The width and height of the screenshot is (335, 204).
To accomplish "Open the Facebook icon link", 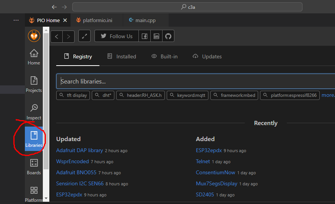I will 145,36.
